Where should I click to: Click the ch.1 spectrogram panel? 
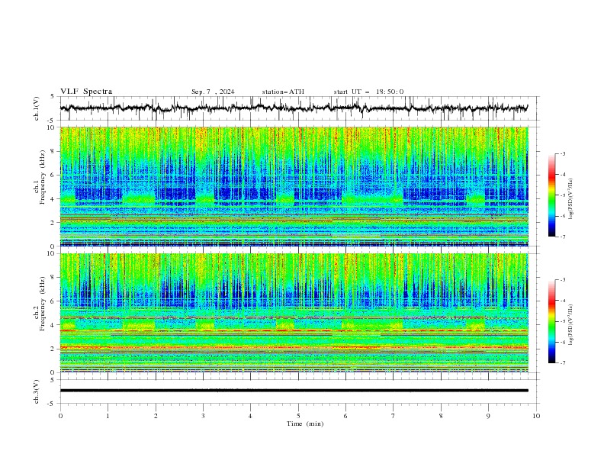point(294,186)
